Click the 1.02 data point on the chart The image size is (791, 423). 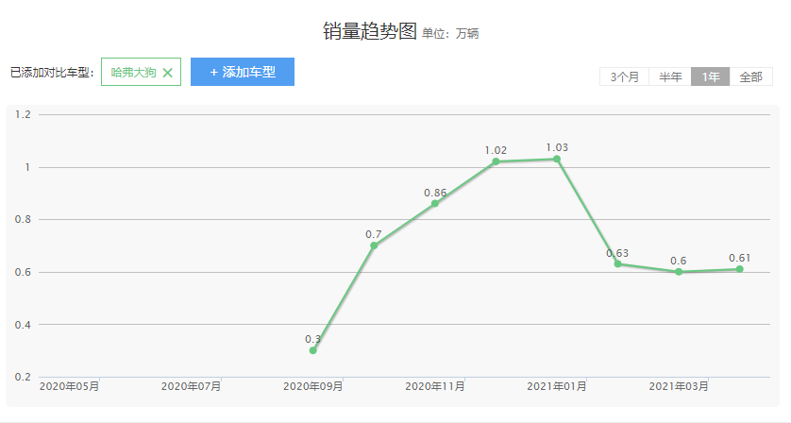click(x=496, y=161)
